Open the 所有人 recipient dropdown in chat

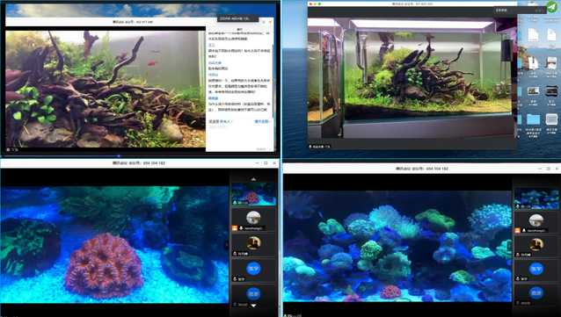(226, 121)
